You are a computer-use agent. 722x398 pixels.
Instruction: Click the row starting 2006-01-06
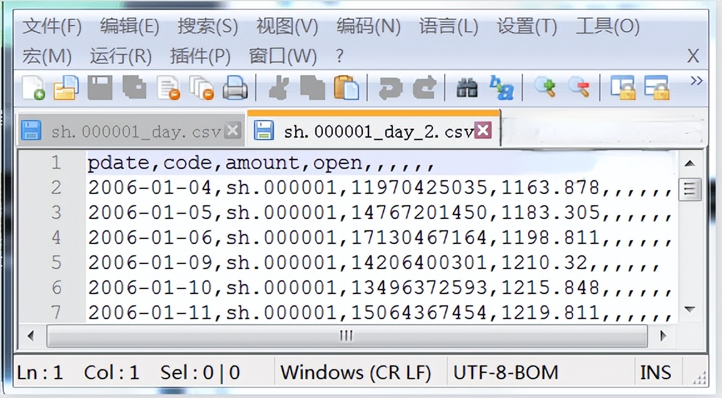coord(380,238)
